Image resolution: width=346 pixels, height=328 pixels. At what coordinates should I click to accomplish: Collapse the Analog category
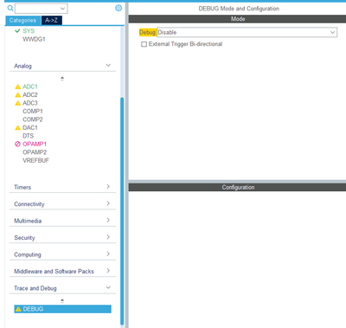coord(108,65)
